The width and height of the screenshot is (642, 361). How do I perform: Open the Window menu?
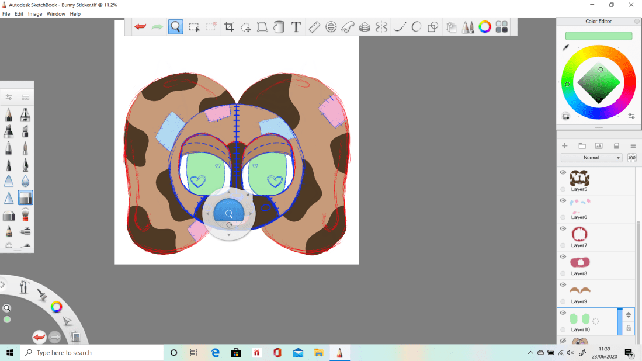[56, 13]
